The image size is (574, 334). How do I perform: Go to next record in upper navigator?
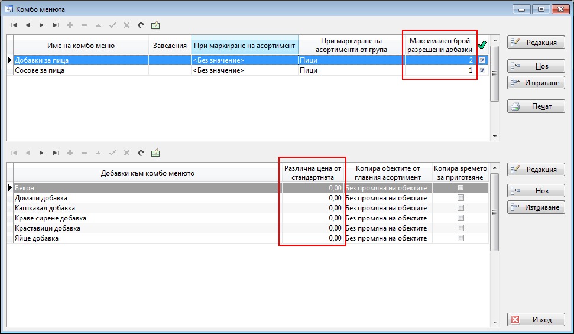(x=41, y=25)
